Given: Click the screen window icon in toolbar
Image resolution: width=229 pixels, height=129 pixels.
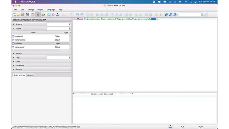Looking at the screenshot, I should [x=33, y=15].
